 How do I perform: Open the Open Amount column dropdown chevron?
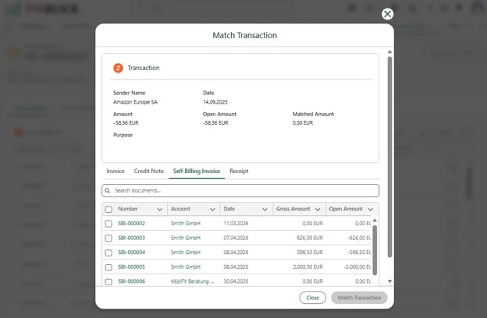[x=371, y=210]
